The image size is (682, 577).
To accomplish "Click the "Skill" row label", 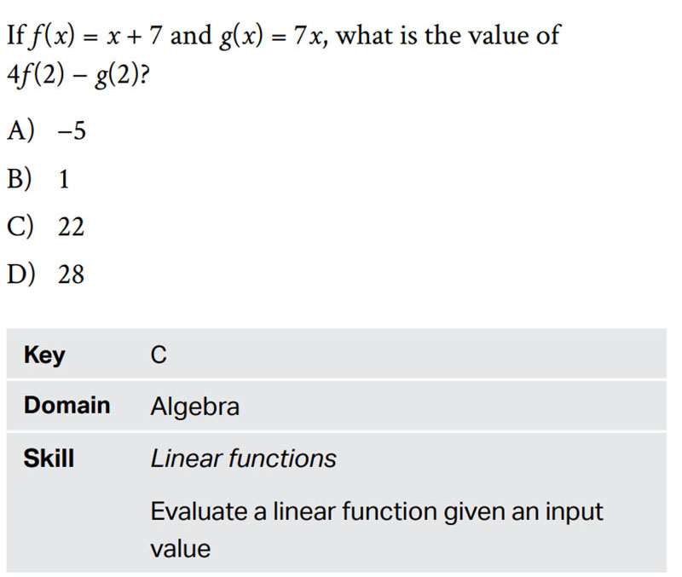I will coord(49,459).
